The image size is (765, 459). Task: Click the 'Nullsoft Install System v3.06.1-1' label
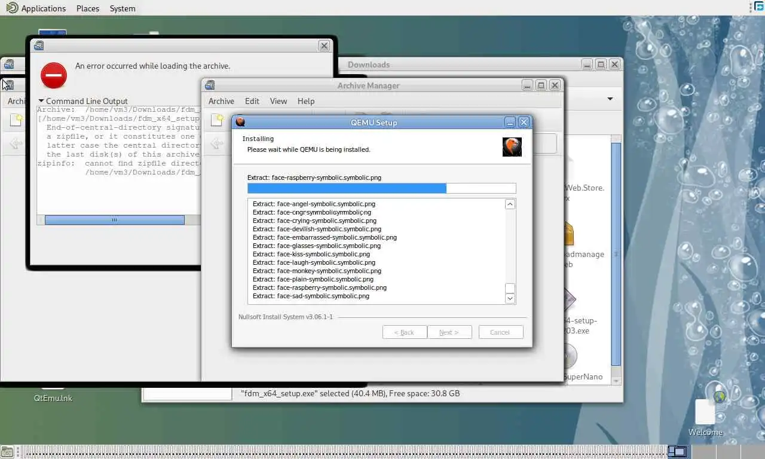pos(286,317)
